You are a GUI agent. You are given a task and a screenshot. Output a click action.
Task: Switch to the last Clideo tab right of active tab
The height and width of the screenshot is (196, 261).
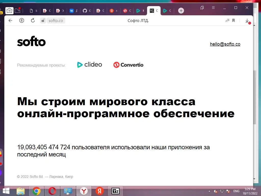(x=167, y=11)
